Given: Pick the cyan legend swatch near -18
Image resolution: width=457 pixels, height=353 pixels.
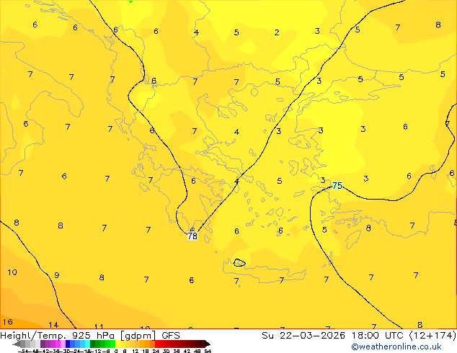Looking at the screenshot, I should pos(87,344).
